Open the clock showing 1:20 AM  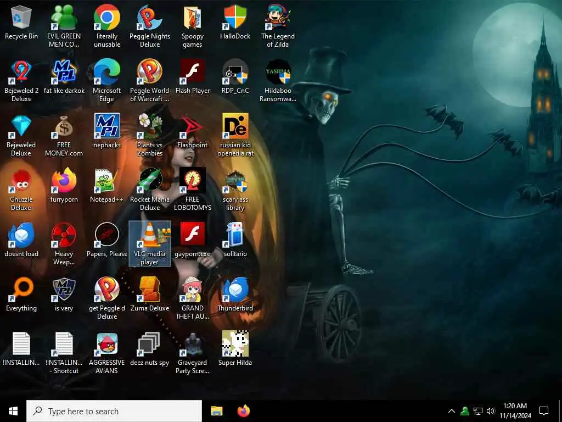(x=515, y=411)
